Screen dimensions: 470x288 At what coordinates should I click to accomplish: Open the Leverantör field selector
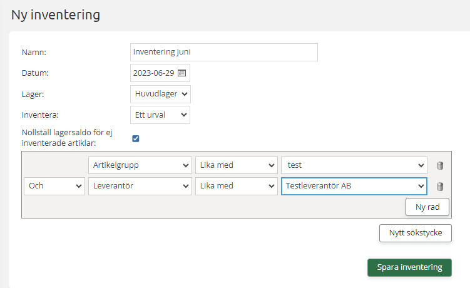[x=140, y=186]
